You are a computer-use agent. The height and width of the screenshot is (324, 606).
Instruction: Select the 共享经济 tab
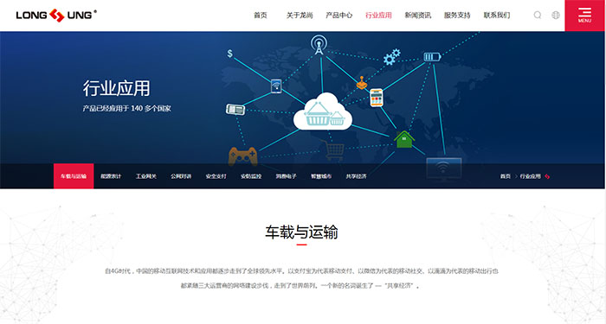357,176
